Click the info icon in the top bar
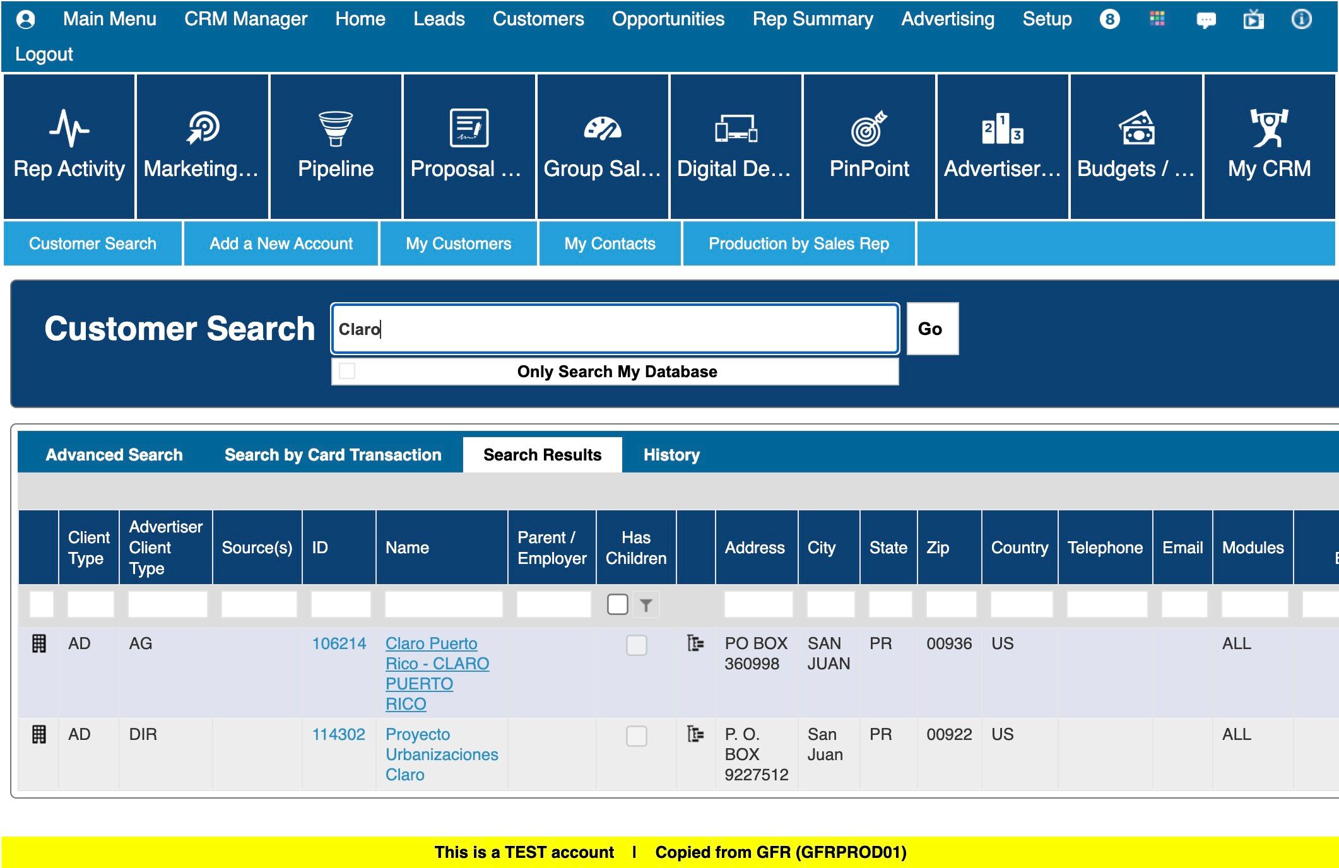1339x868 pixels. [x=1301, y=20]
